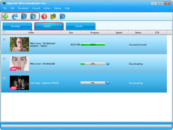
Task: Select the Wrecking Ball thumbnail
Action: (19, 64)
